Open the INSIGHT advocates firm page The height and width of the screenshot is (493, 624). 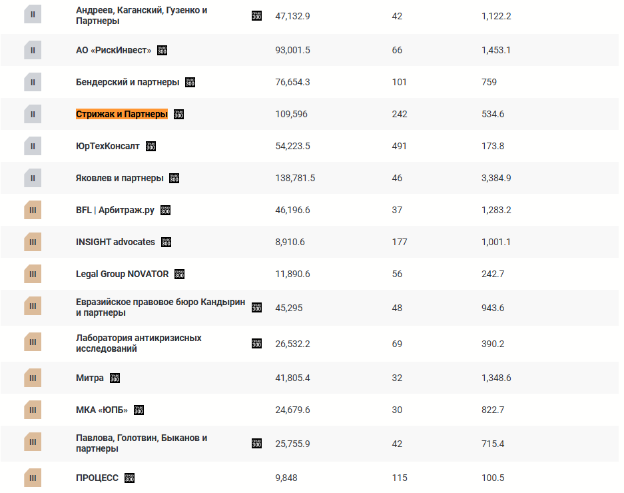coord(115,242)
